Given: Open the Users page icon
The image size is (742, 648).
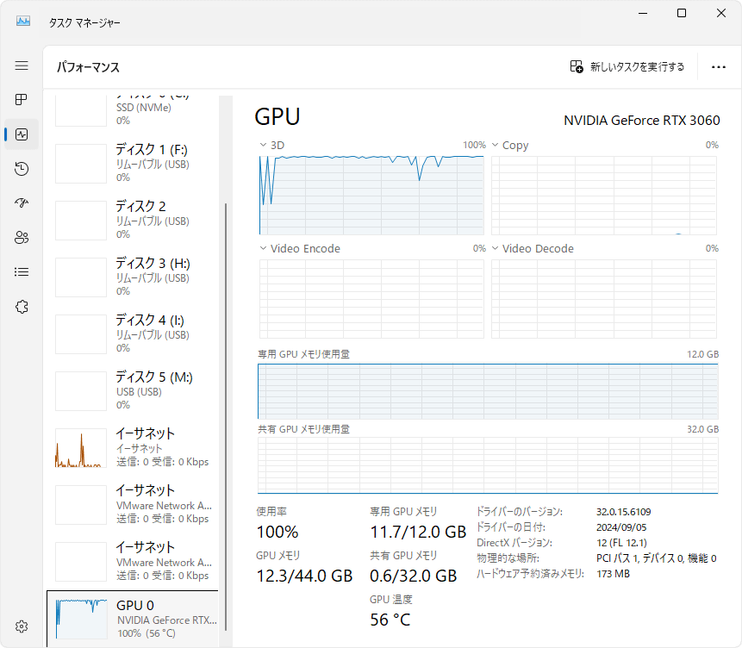Looking at the screenshot, I should point(22,238).
